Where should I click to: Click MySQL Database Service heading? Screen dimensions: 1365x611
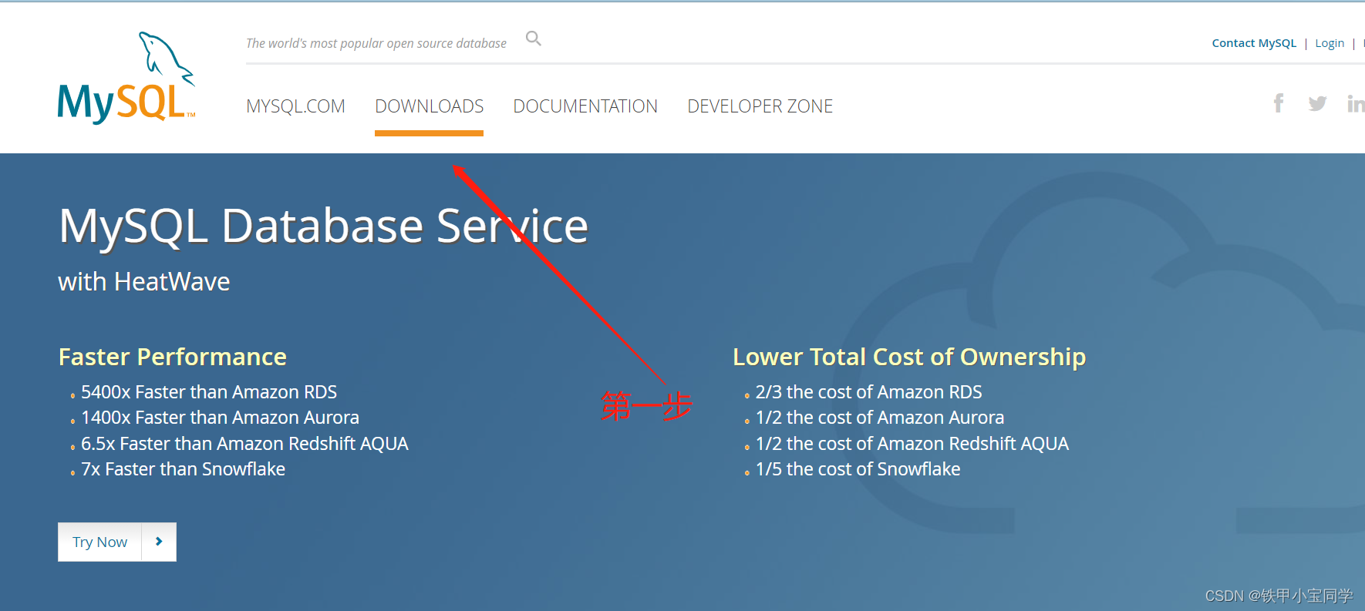pos(323,227)
